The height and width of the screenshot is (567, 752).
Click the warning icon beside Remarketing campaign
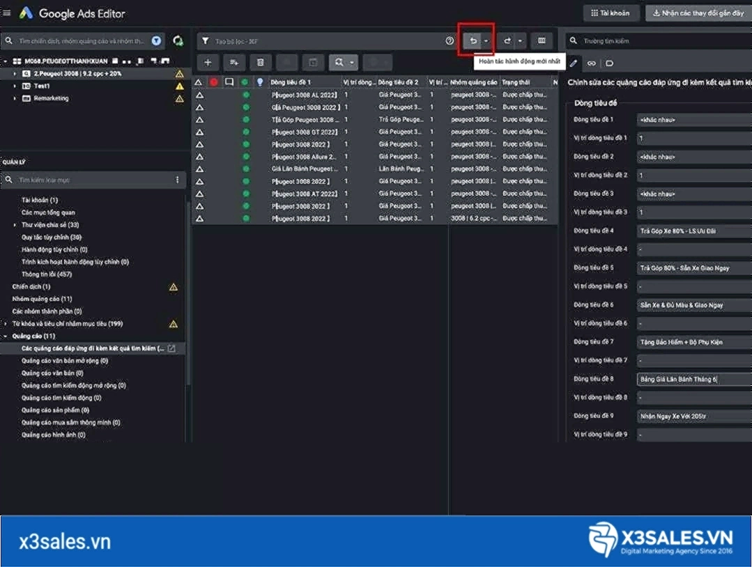pos(179,99)
